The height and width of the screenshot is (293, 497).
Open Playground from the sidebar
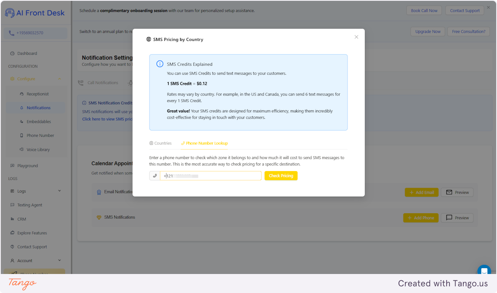[x=27, y=166]
